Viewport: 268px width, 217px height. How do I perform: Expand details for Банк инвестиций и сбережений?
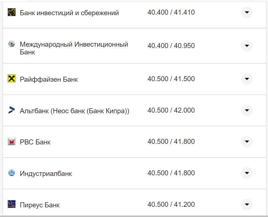246,12
